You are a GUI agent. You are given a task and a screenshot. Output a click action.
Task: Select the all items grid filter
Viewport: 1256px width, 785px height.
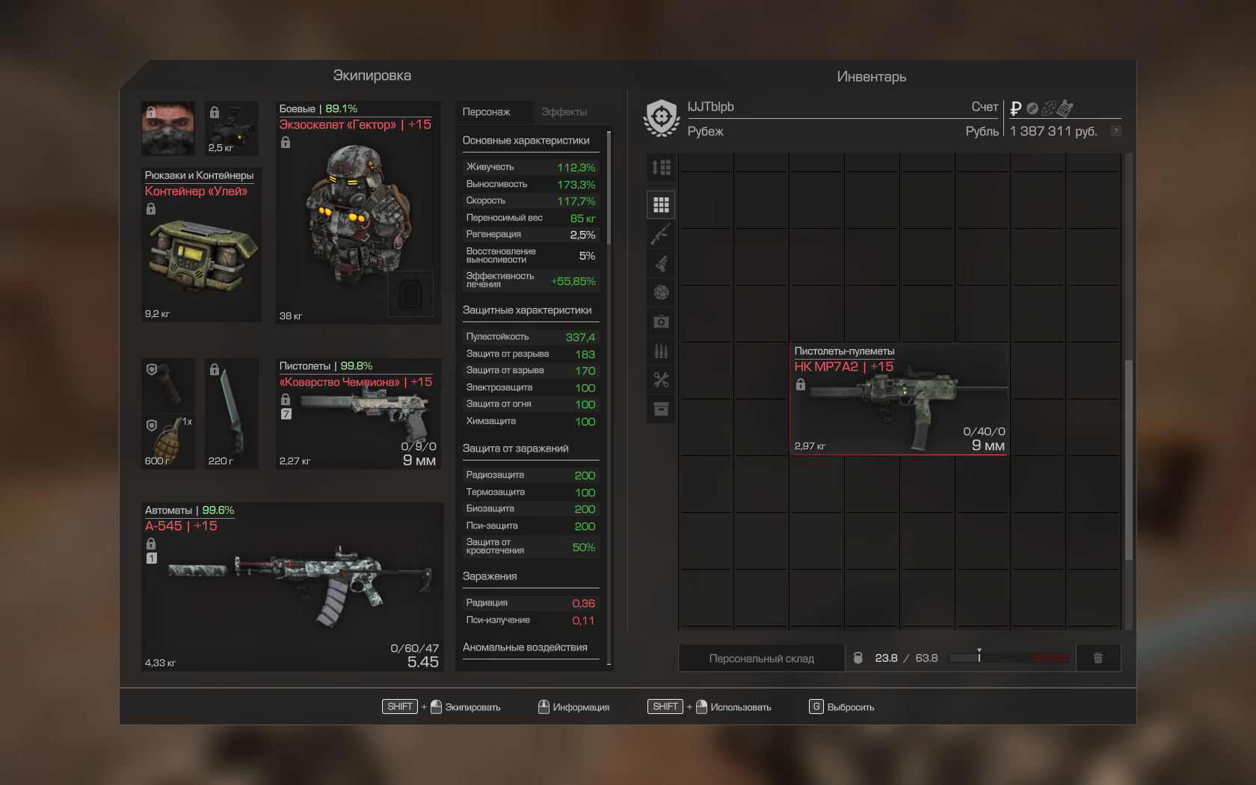click(x=661, y=205)
